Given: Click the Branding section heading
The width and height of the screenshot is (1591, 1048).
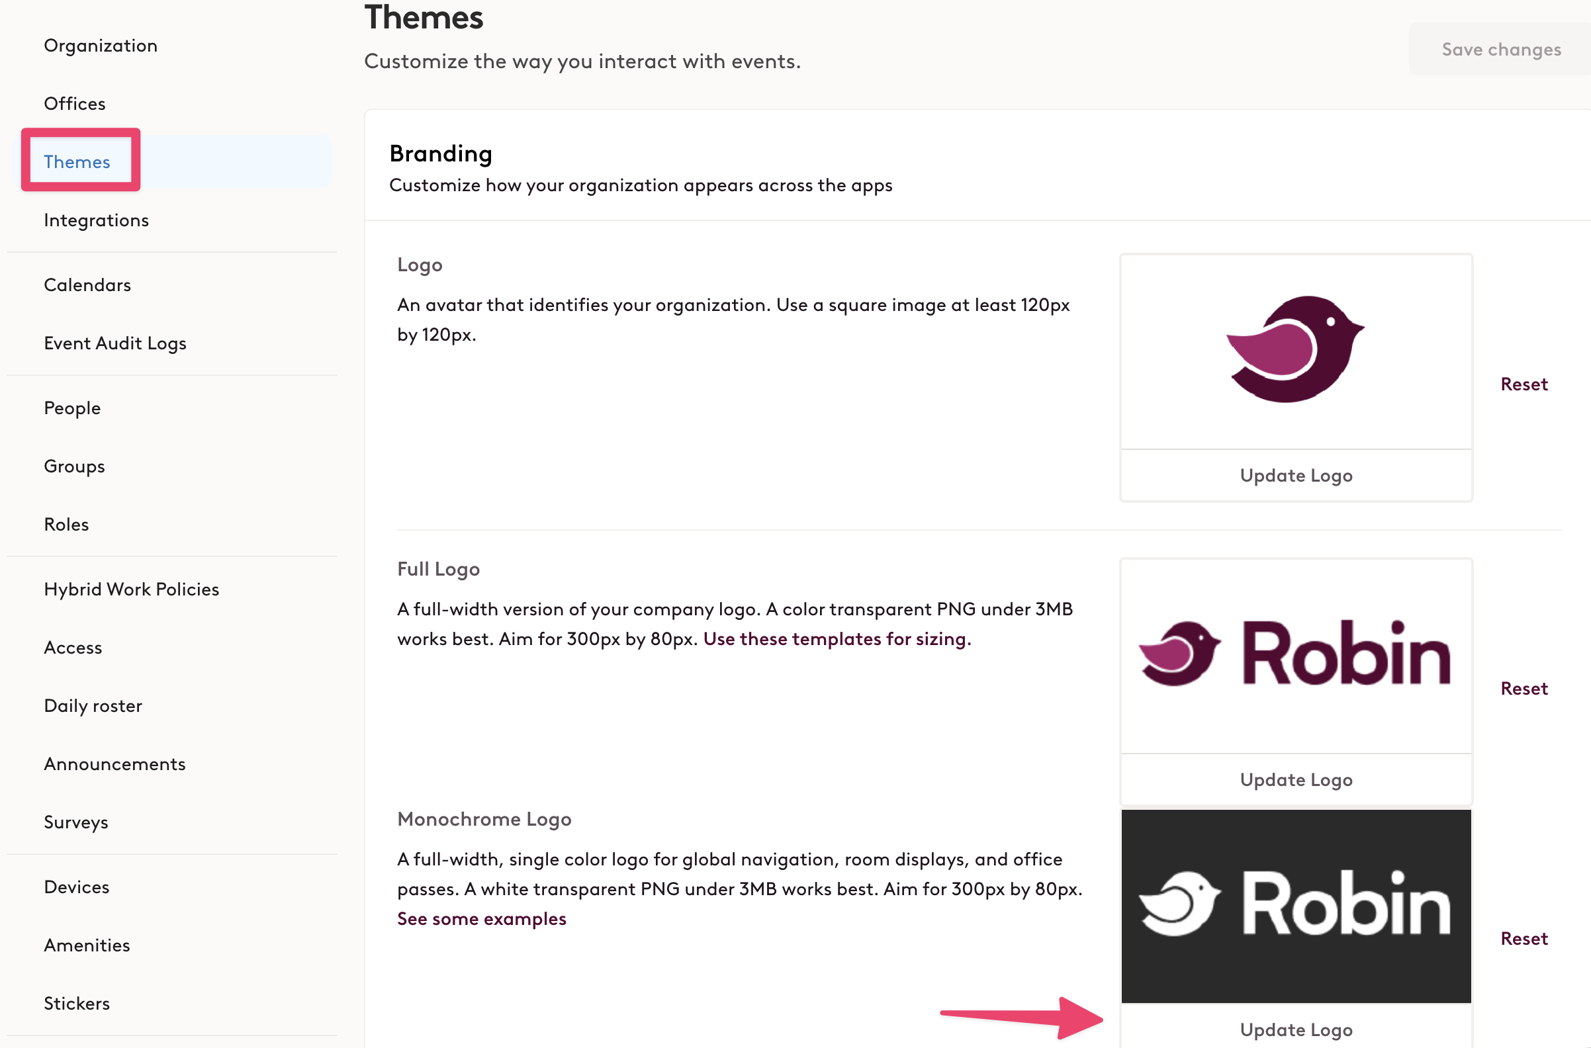Looking at the screenshot, I should coord(441,153).
